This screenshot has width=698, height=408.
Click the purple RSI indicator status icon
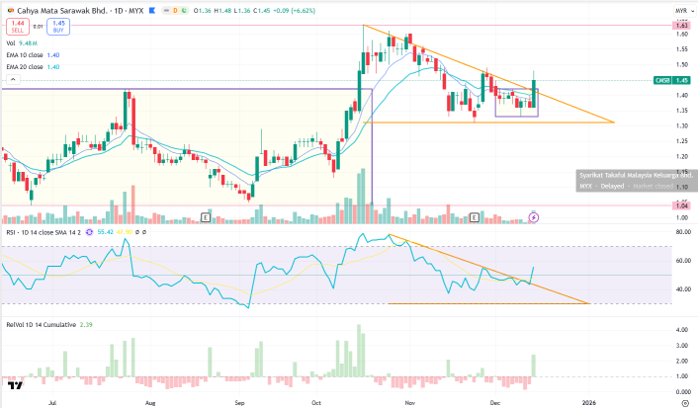click(90, 232)
